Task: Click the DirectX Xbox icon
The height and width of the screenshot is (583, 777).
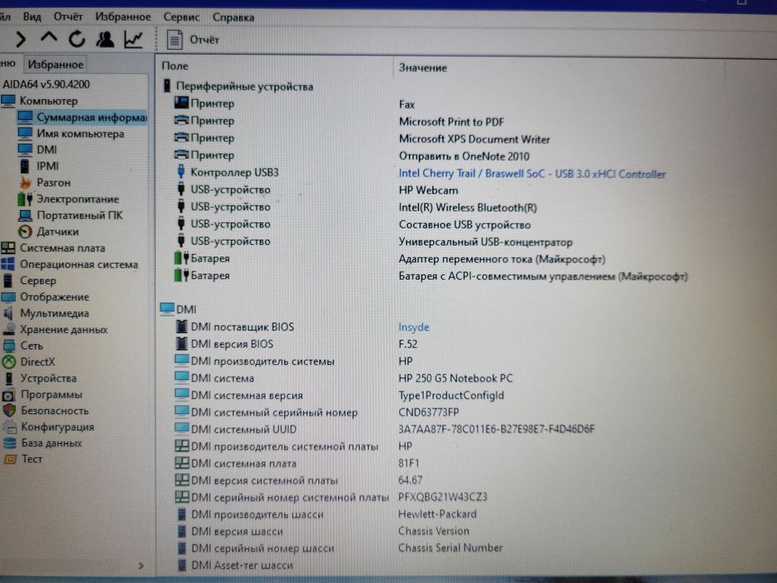Action: tap(9, 362)
